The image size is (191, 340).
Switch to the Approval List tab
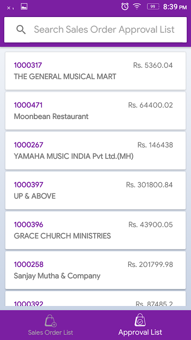[140, 325]
